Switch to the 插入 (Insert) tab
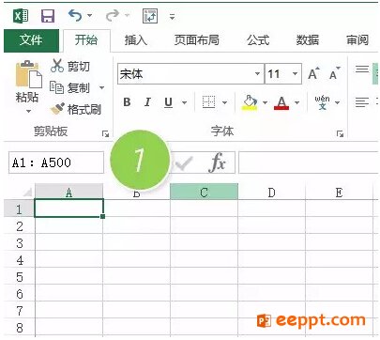 coord(136,40)
